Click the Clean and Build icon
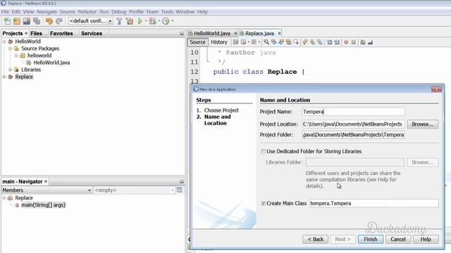This screenshot has width=451, height=253. [x=130, y=21]
